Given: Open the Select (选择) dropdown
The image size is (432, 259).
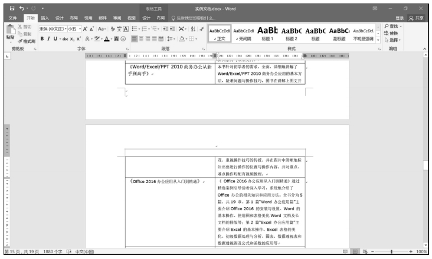Looking at the screenshot, I should tap(392, 40).
